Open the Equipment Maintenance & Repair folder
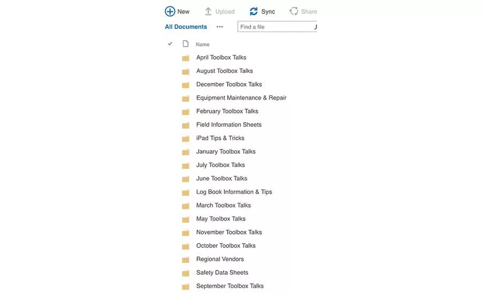The height and width of the screenshot is (294, 482). [x=242, y=98]
